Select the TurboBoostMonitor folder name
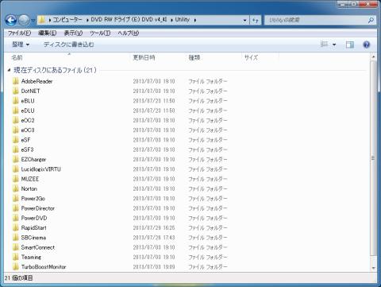Screen dimensions: 381x287 [44, 267]
